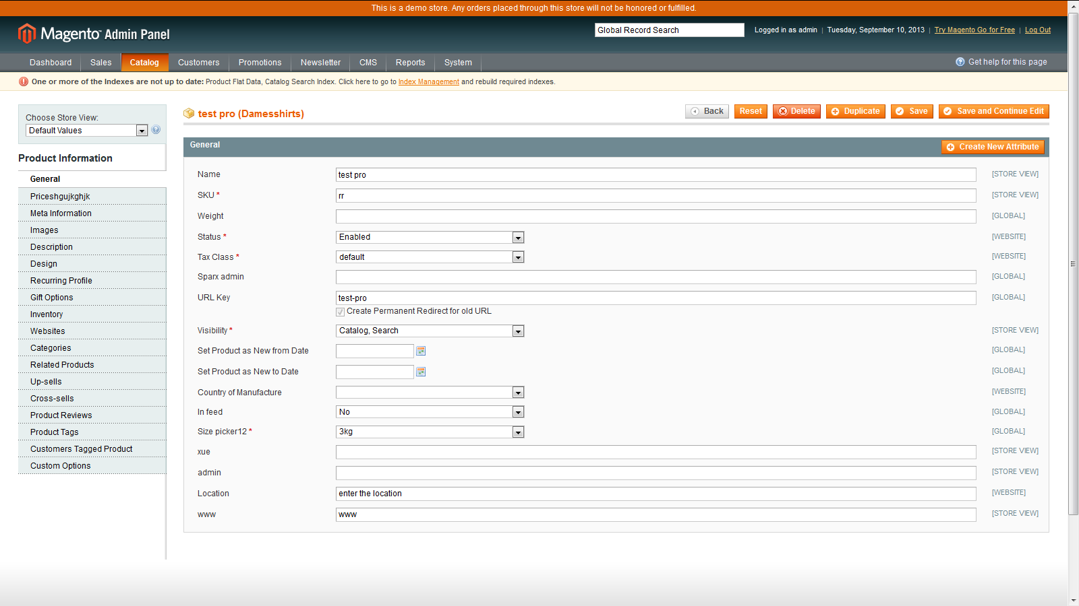Open the Reports menu tab

point(410,62)
